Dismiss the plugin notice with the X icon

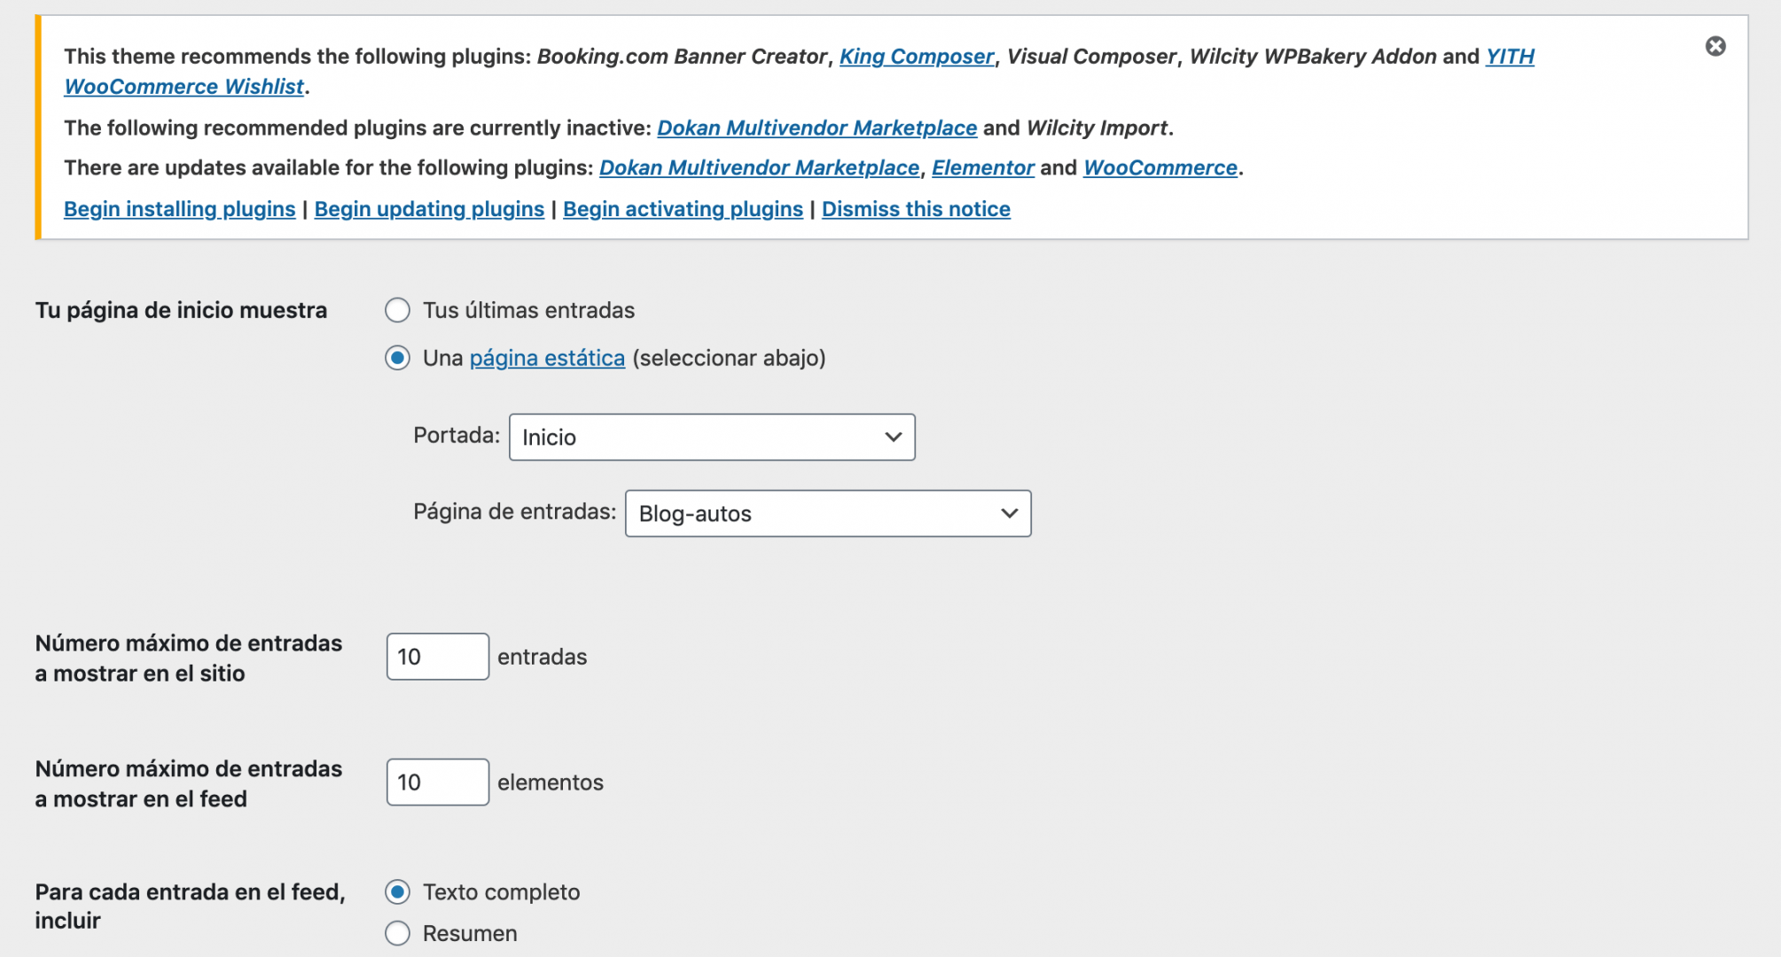coord(1715,46)
